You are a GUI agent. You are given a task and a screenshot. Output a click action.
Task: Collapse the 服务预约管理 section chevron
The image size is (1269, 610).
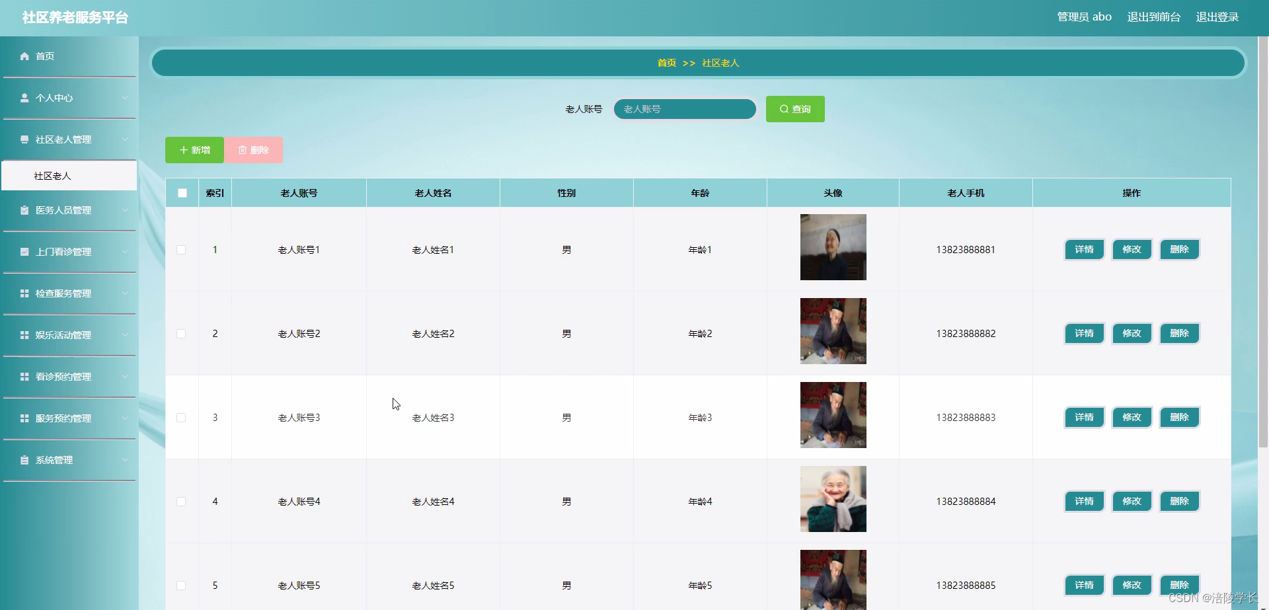coord(126,418)
